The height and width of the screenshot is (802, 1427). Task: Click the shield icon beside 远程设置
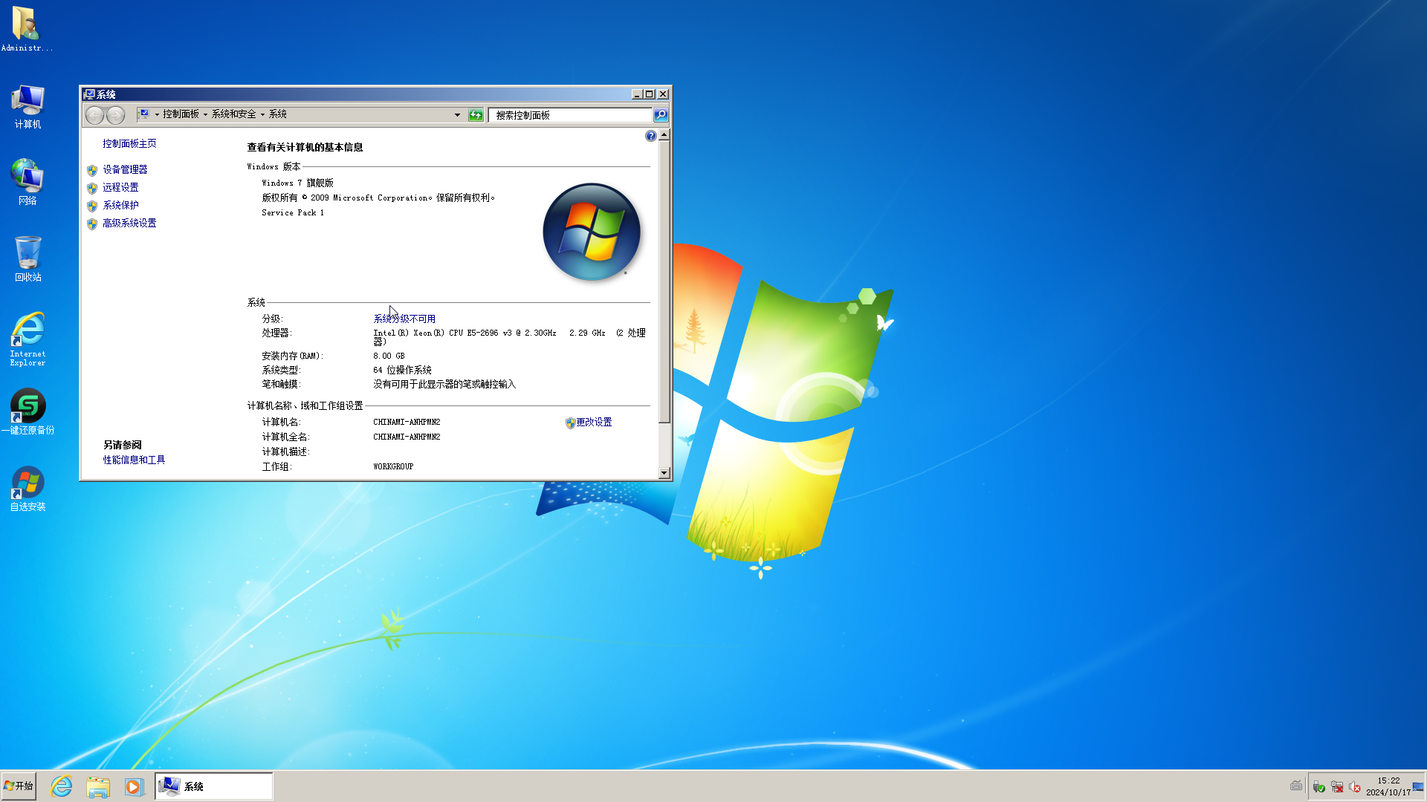(x=92, y=188)
